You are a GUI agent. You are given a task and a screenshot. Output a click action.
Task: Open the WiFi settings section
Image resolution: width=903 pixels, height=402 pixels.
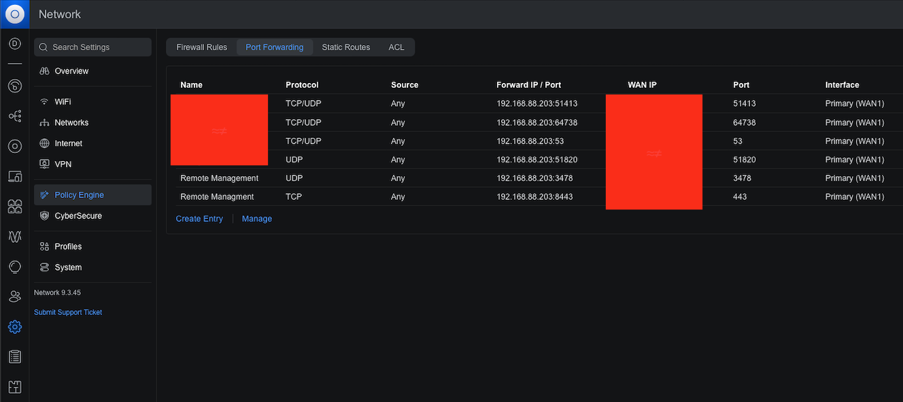tap(63, 102)
